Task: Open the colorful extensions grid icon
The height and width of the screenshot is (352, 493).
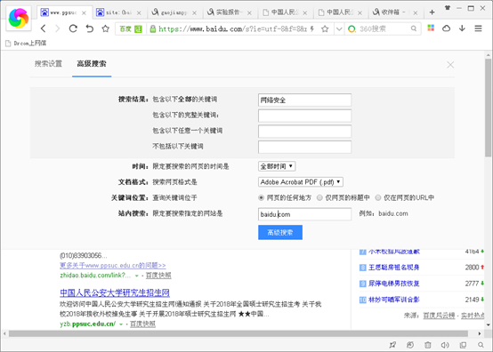Action: pos(431,28)
